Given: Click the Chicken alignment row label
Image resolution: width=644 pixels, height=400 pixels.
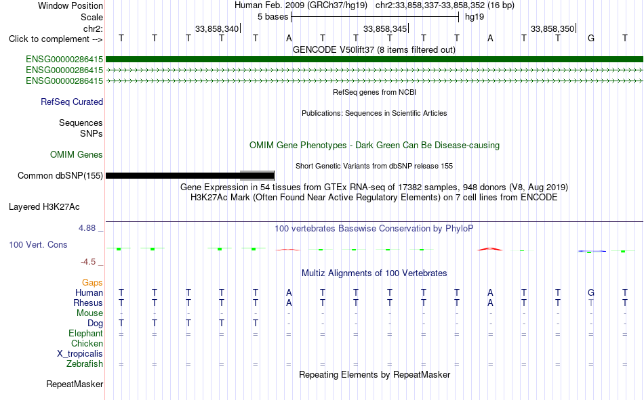Looking at the screenshot, I should click(x=87, y=343).
